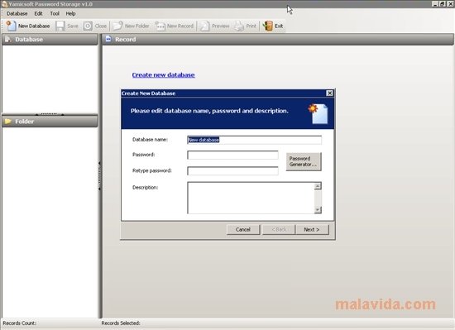Click the Database/Folder panel splitter handle

click(x=50, y=114)
